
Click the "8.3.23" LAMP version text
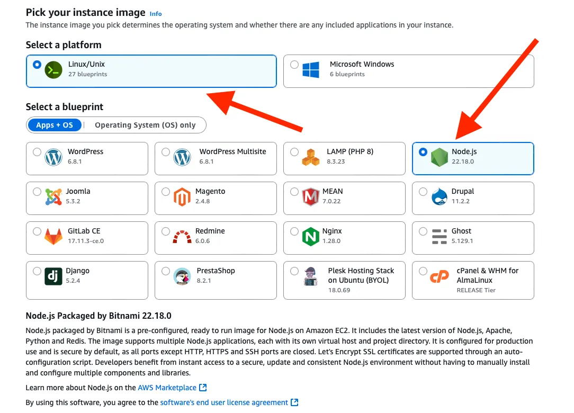(x=336, y=161)
